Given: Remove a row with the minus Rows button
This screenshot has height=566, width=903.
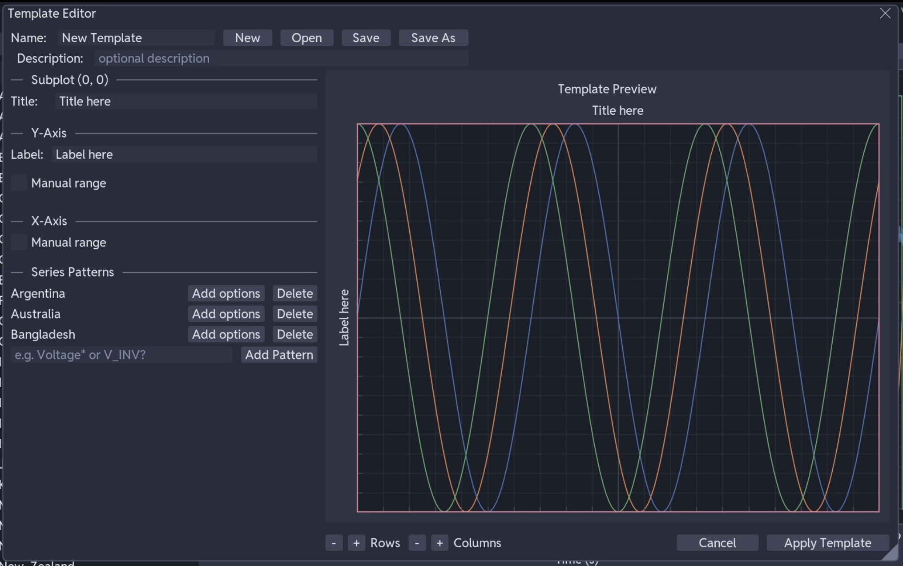Looking at the screenshot, I should [334, 543].
